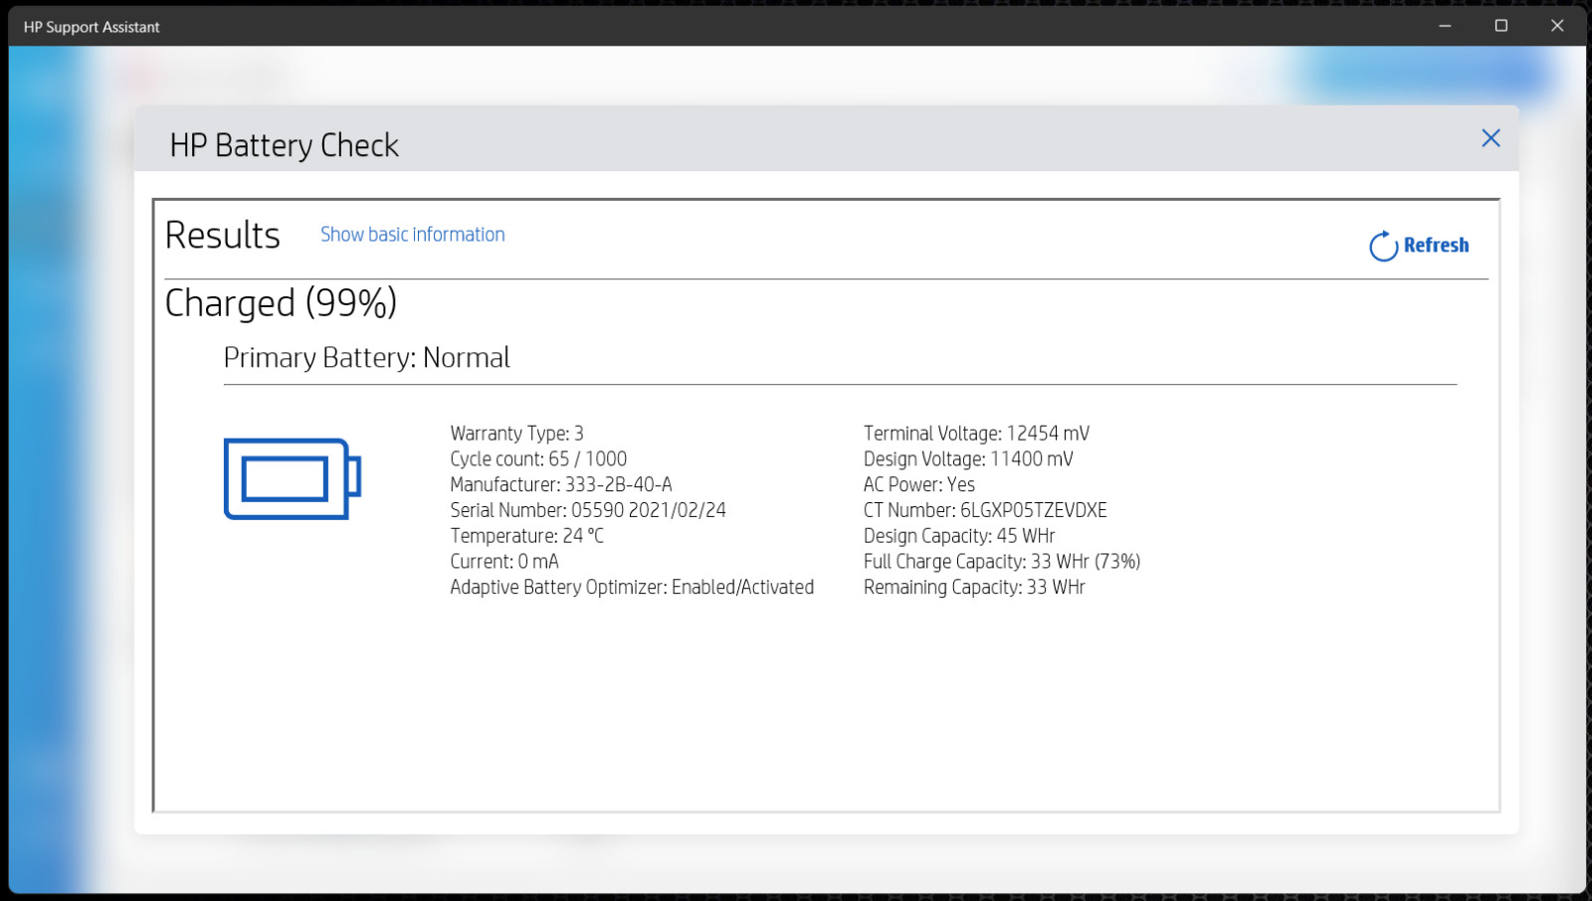This screenshot has height=901, width=1592.
Task: Open Show basic information link
Action: [412, 235]
